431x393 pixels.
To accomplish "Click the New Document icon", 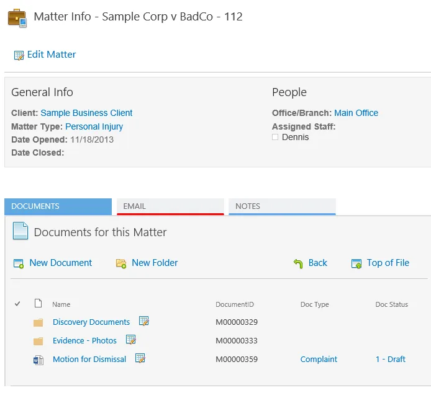I will click(x=19, y=263).
